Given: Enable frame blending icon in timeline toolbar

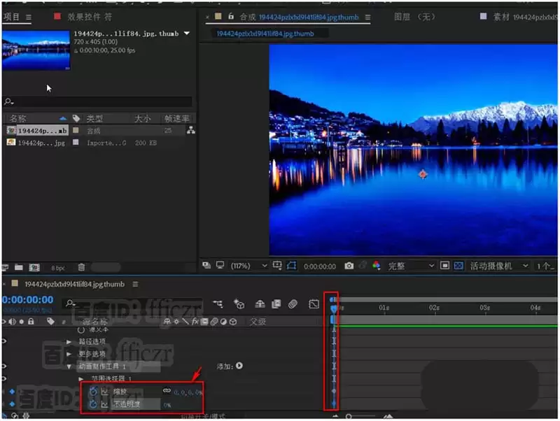Looking at the screenshot, I should tap(276, 304).
